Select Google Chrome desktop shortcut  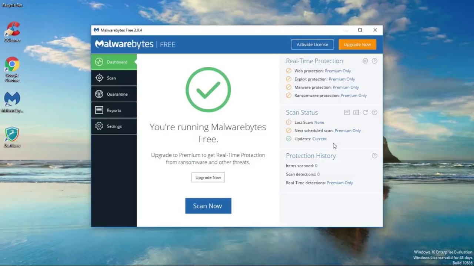tap(12, 70)
